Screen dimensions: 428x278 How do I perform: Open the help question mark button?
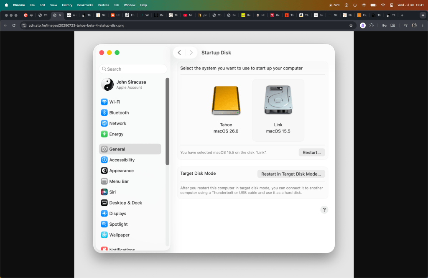pos(324,210)
